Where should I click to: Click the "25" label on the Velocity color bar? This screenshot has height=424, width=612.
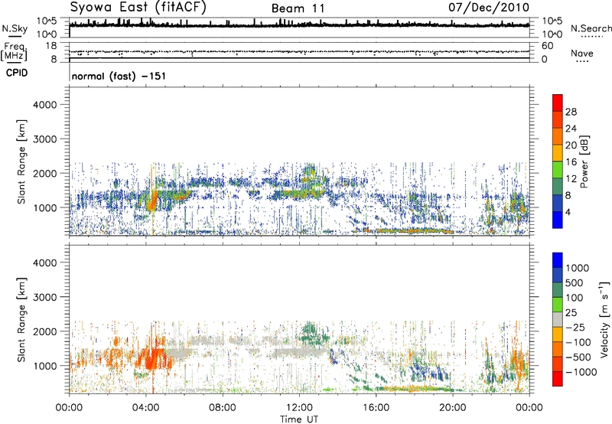[571, 312]
